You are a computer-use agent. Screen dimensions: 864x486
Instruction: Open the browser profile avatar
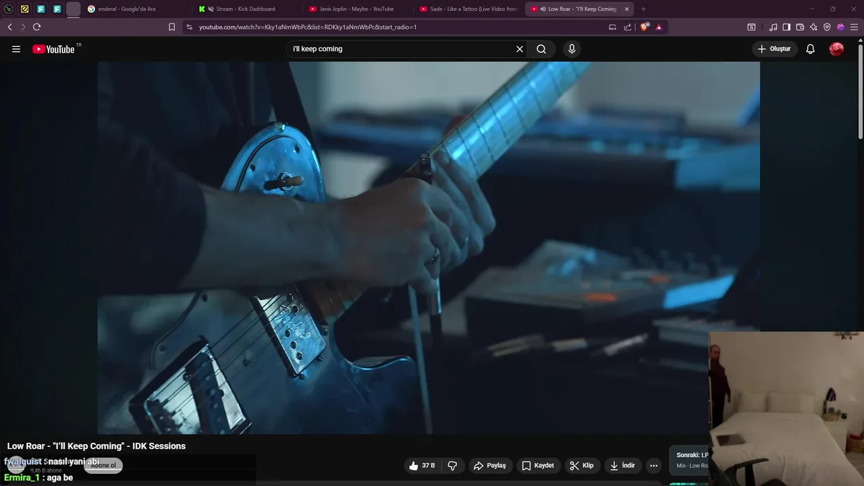pyautogui.click(x=840, y=27)
